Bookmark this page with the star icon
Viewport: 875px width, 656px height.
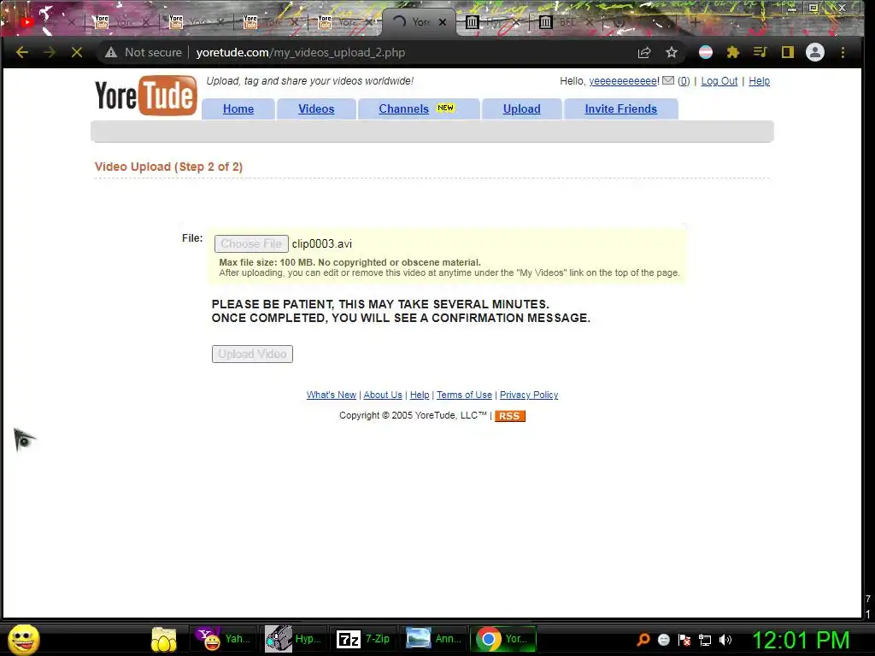[672, 52]
